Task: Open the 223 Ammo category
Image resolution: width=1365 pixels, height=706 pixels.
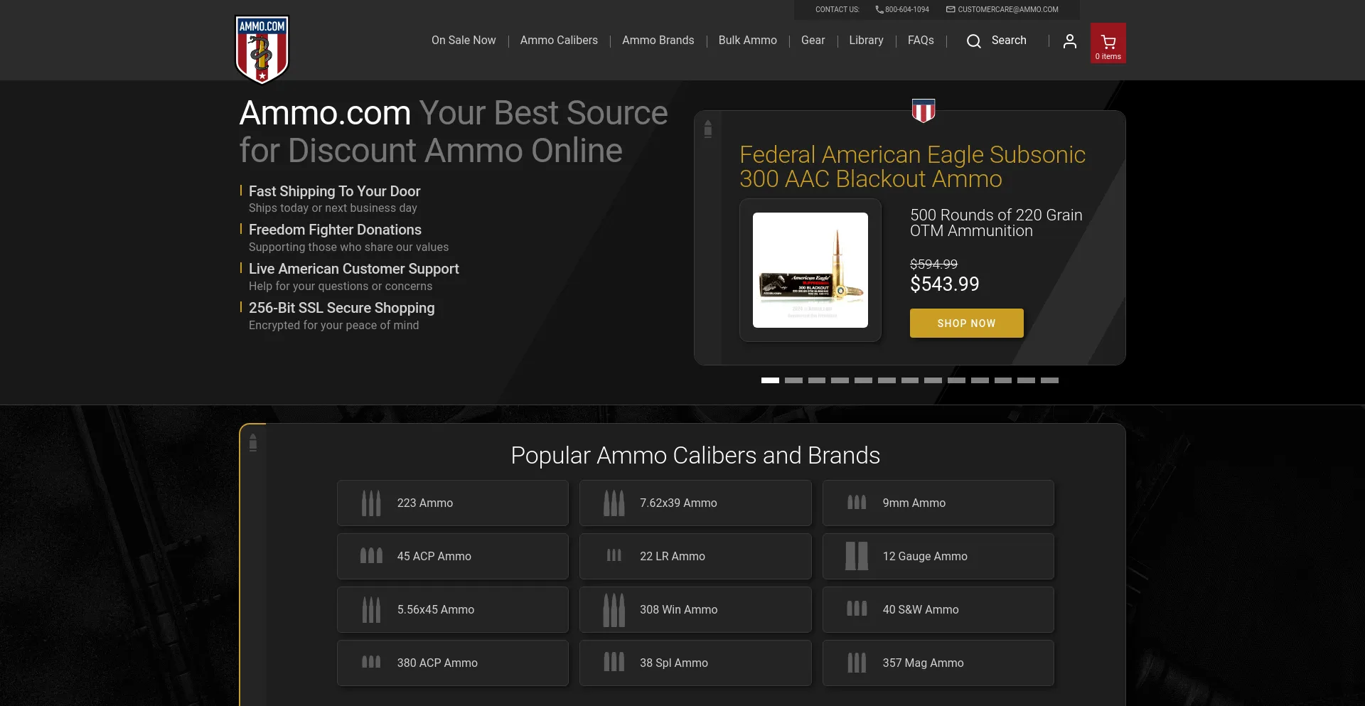Action: click(453, 503)
